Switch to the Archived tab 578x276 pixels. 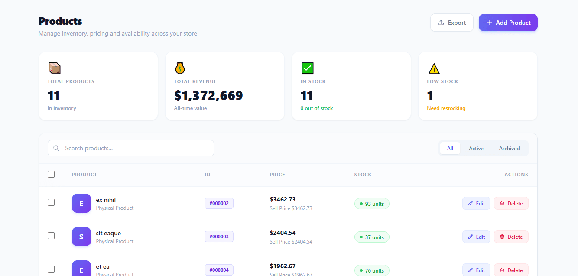click(x=509, y=148)
